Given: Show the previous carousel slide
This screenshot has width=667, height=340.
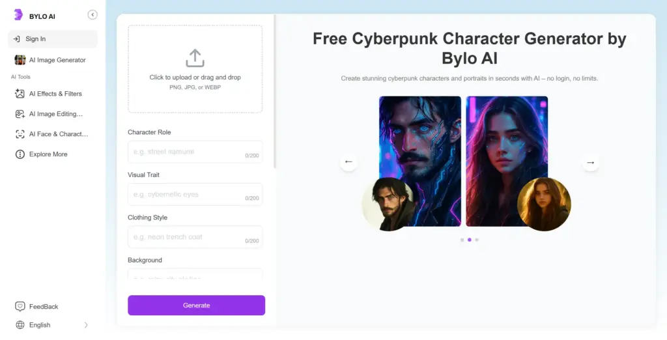Looking at the screenshot, I should click(349, 162).
